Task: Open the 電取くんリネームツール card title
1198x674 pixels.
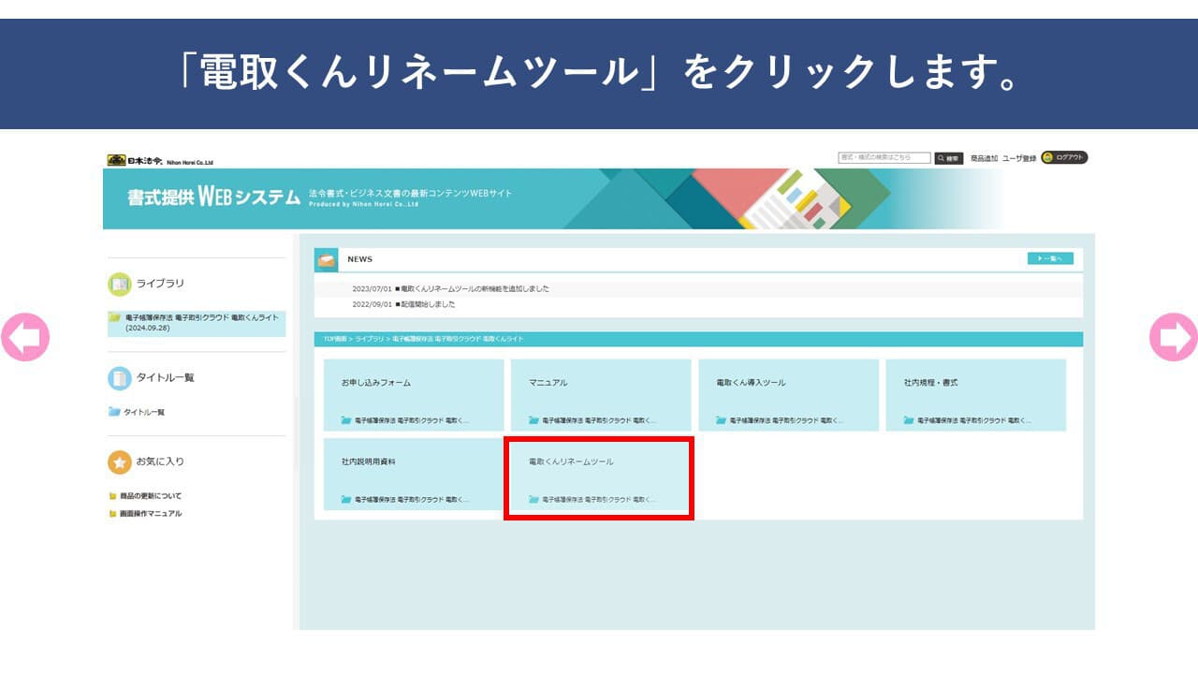Action: (x=571, y=462)
